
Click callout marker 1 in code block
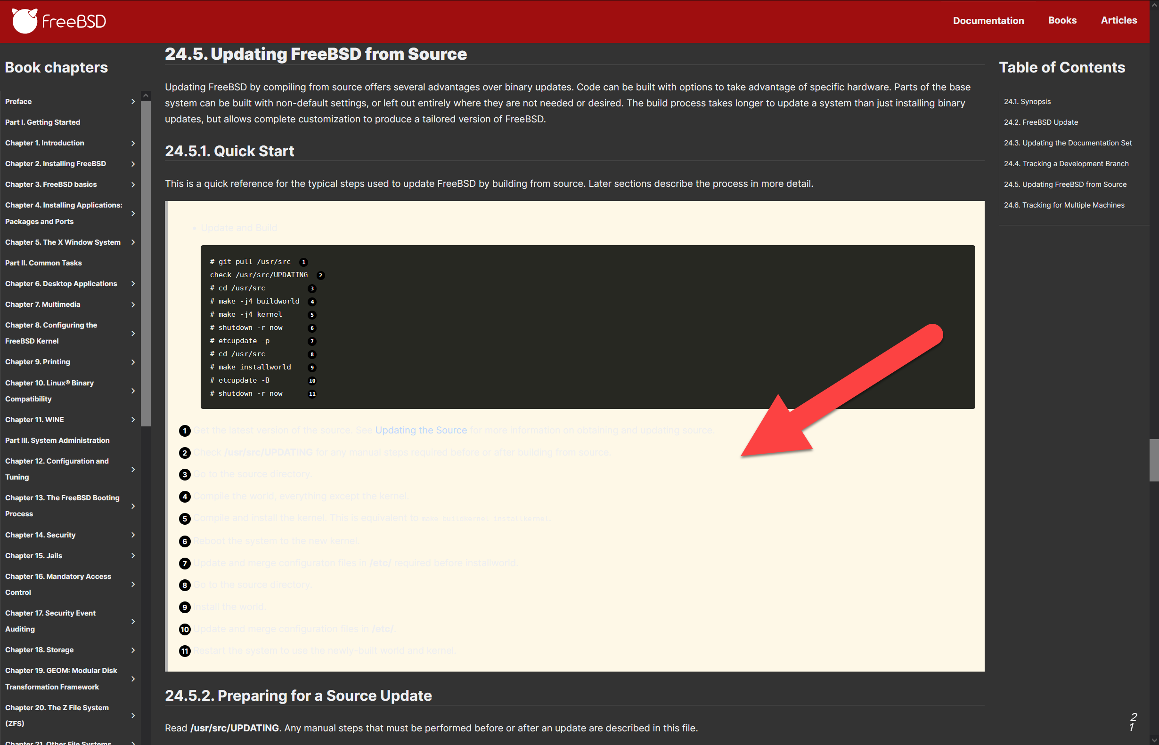click(304, 262)
